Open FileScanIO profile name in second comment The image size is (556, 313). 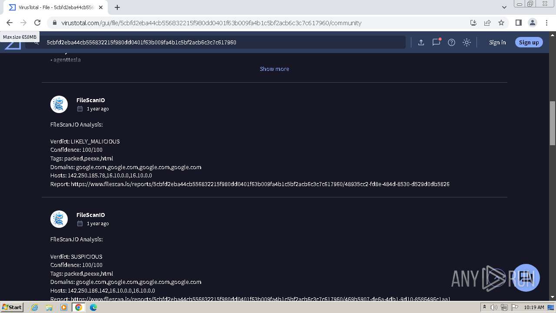(x=90, y=215)
